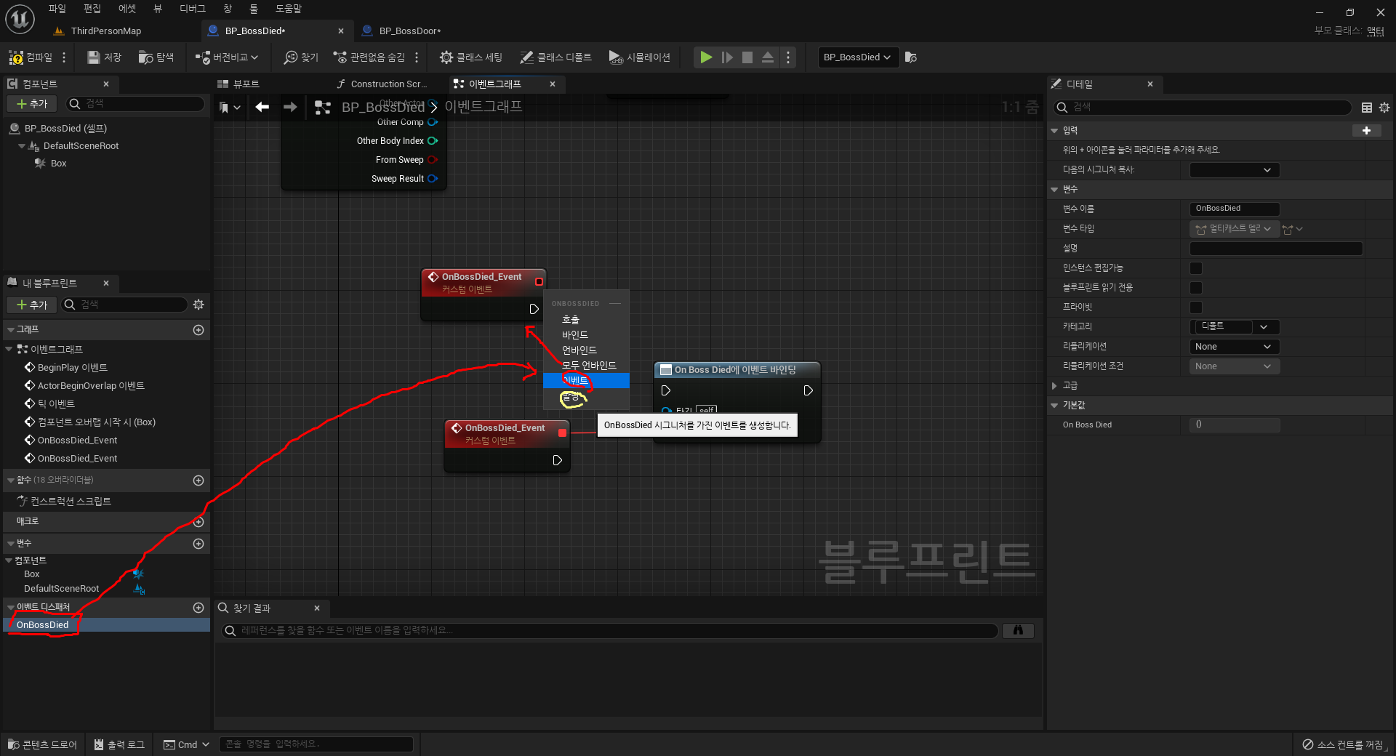The height and width of the screenshot is (756, 1396).
Task: Switch to the ThirdPersonMap tab
Action: [x=105, y=31]
